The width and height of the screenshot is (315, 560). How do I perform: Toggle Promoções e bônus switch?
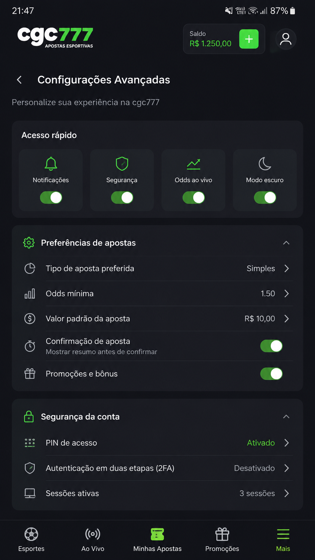click(x=271, y=374)
